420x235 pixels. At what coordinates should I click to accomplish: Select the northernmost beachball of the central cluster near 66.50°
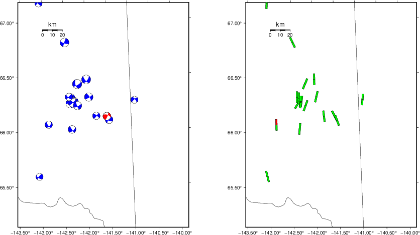click(x=86, y=79)
